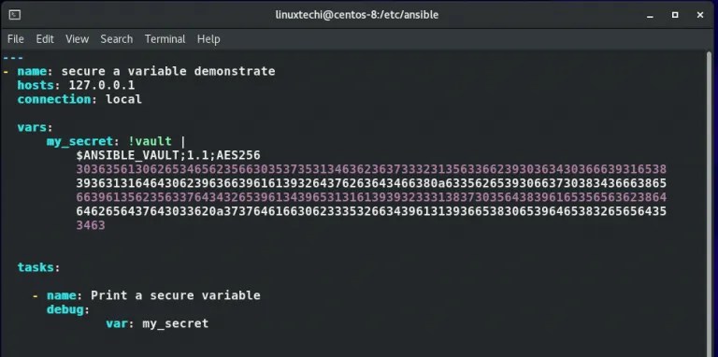Click the $ANSIBLE_VAULT;1.1;AES256 header line

click(168, 156)
